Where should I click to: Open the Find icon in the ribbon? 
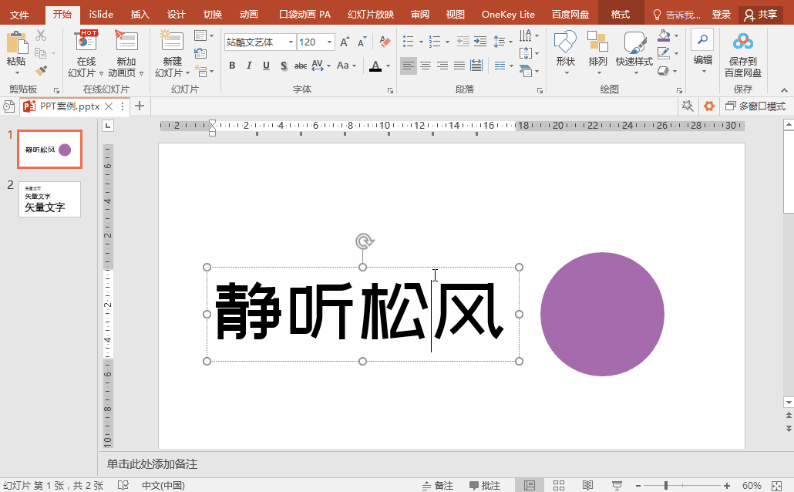tap(701, 39)
